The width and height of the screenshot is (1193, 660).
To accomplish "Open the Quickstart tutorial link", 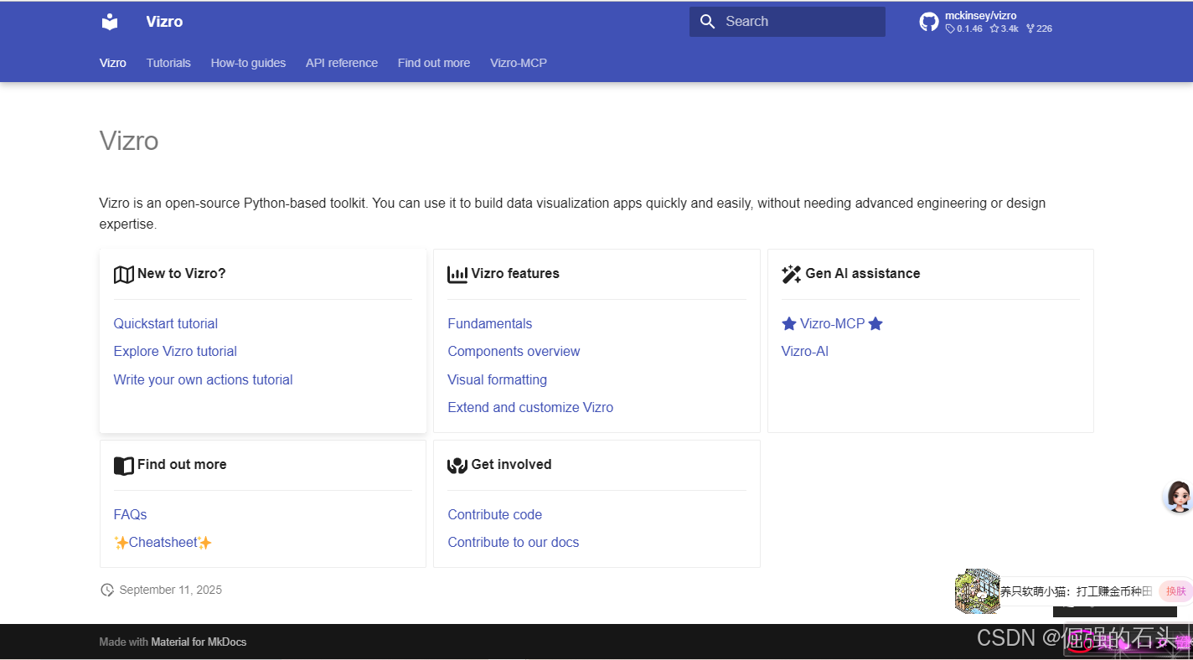I will tap(166, 323).
